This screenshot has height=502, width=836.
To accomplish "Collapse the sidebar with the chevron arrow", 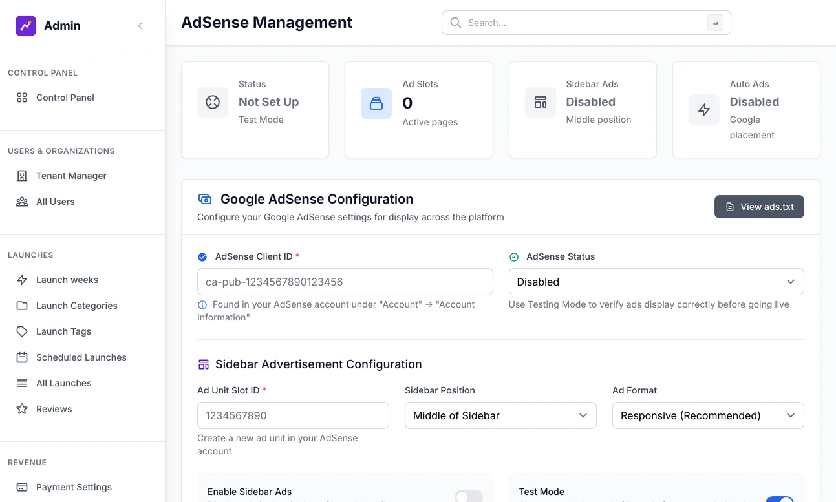I will 140,26.
